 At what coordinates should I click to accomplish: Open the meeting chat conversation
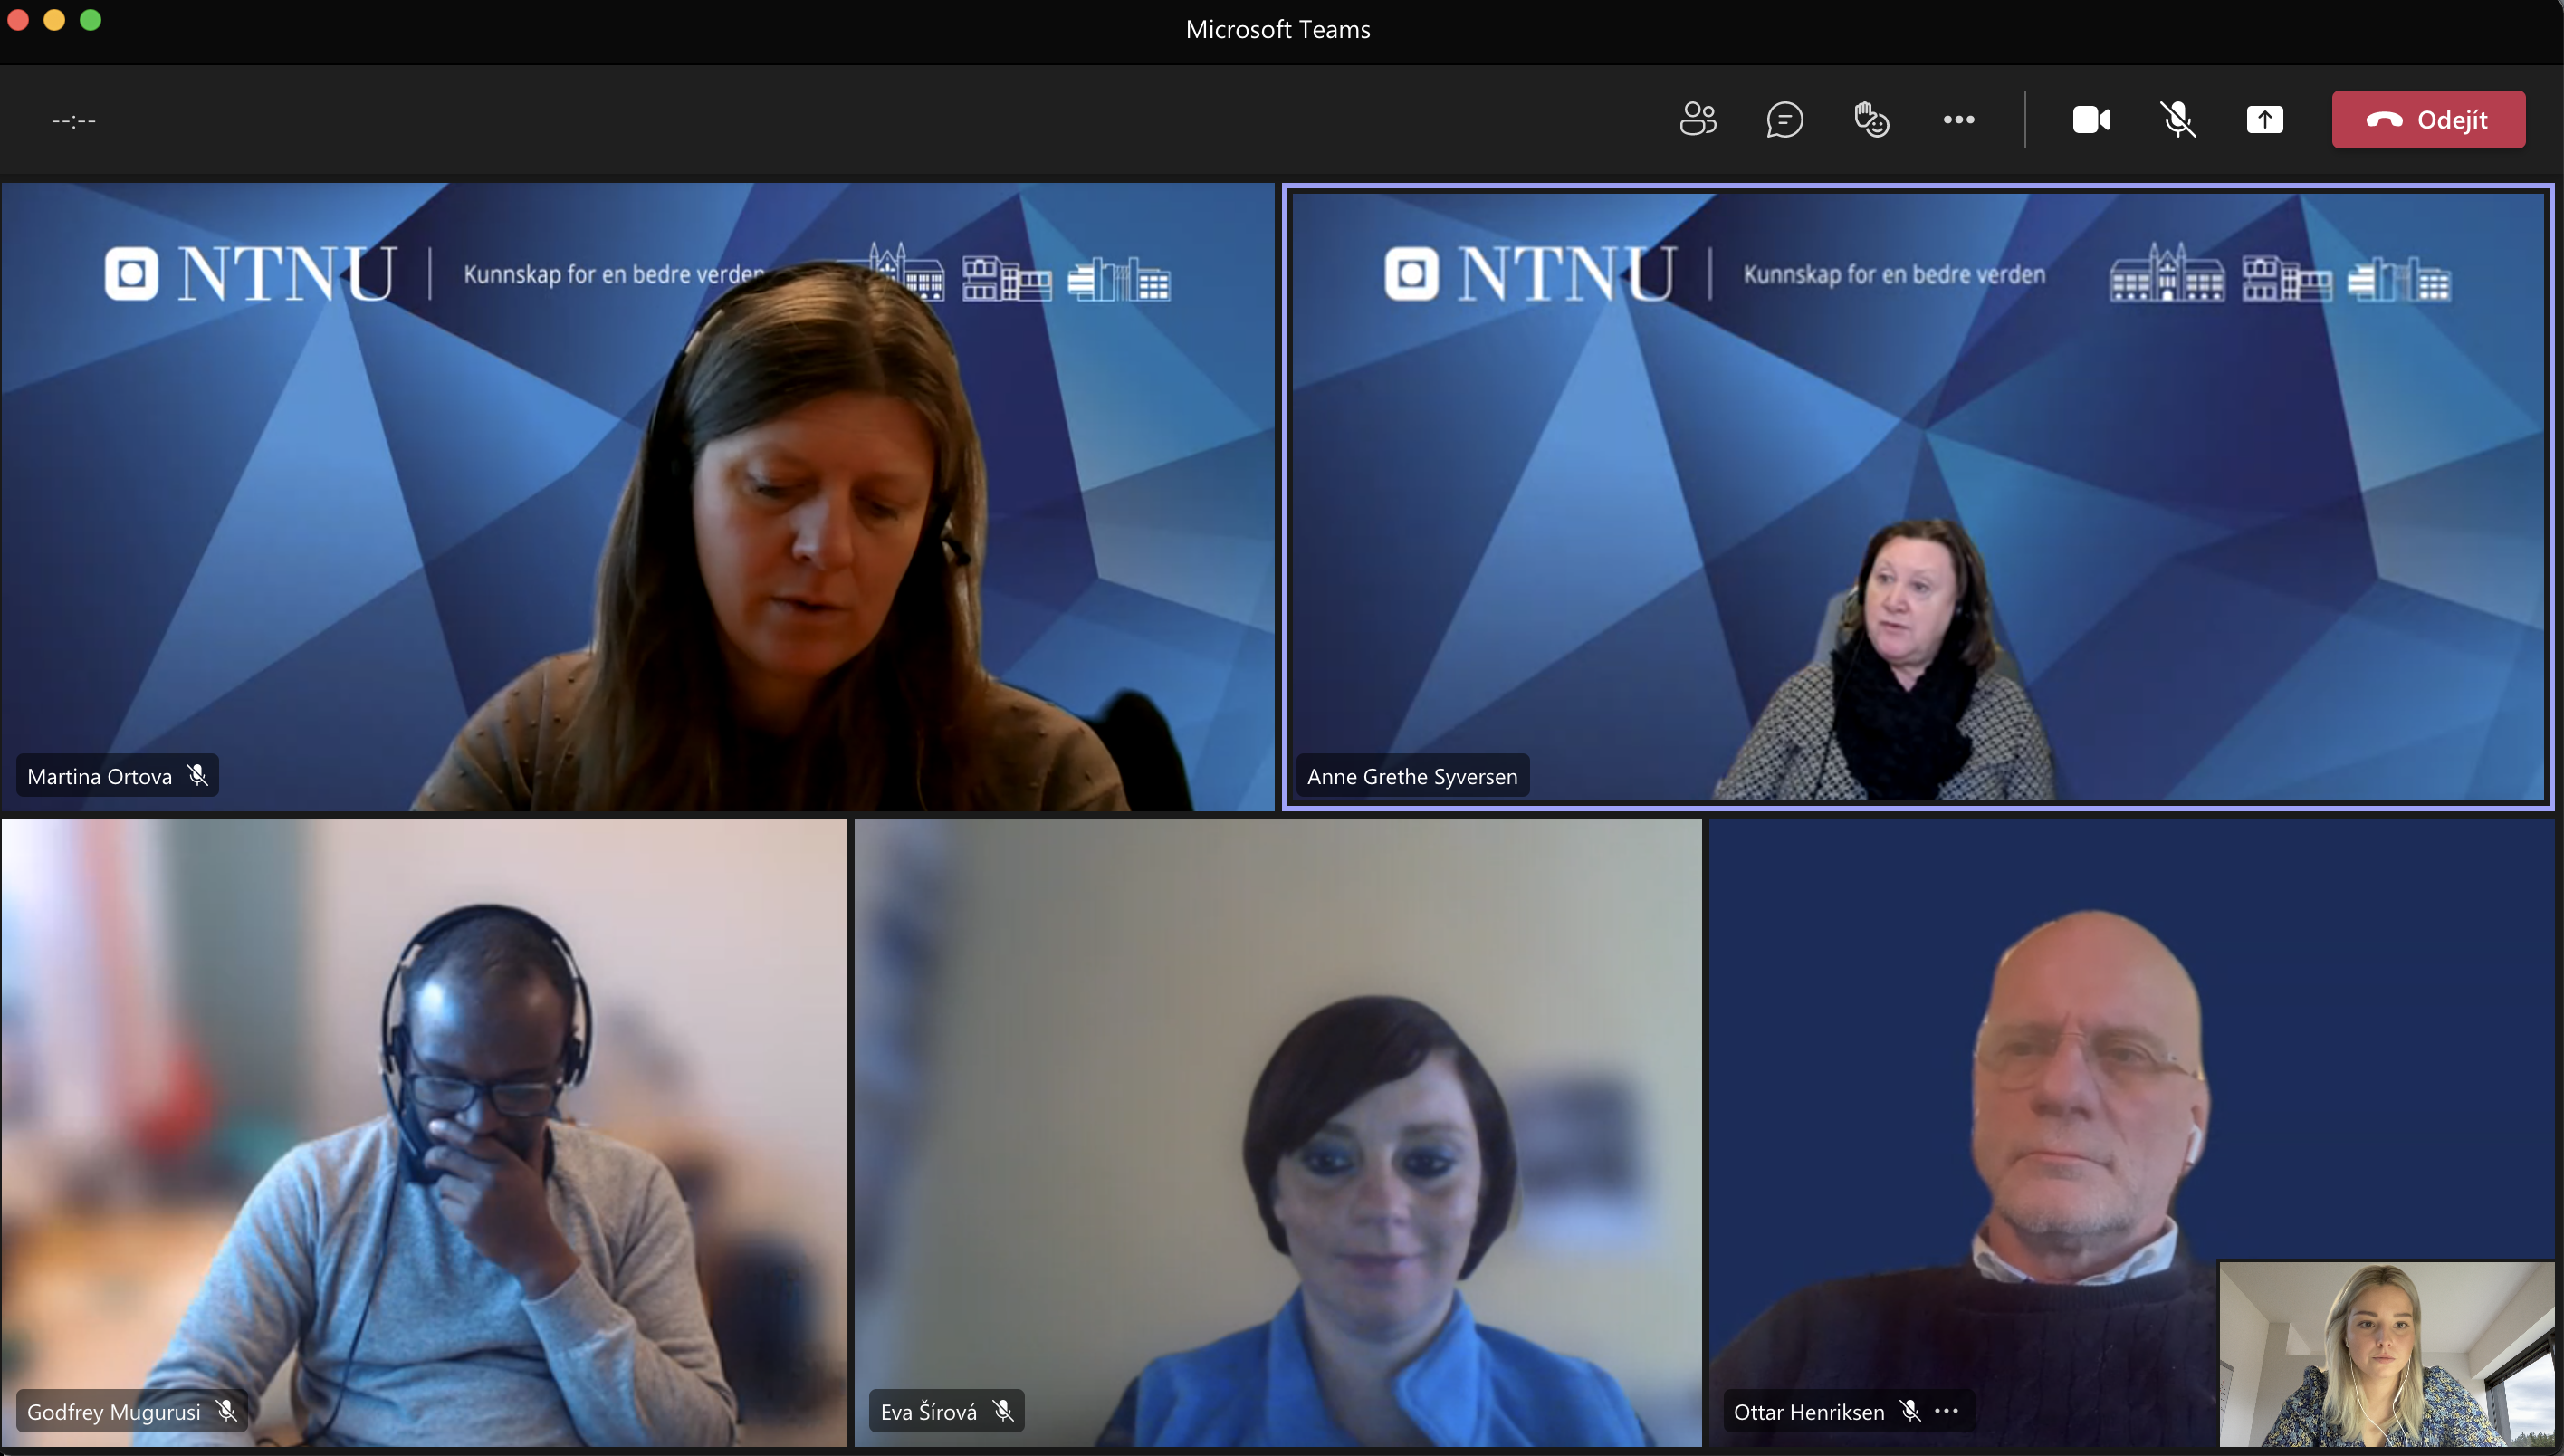point(1784,120)
